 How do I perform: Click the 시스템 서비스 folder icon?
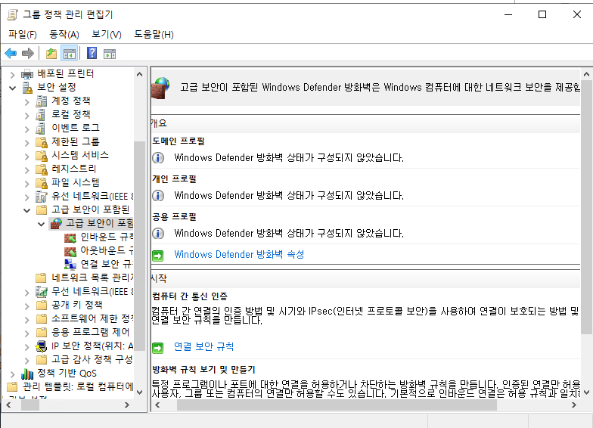point(41,156)
